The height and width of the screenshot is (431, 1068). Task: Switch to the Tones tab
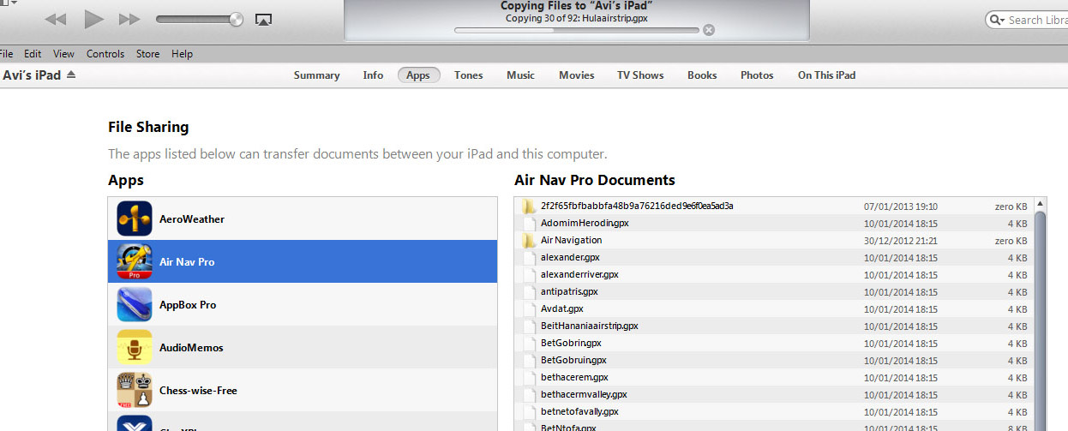click(x=468, y=75)
